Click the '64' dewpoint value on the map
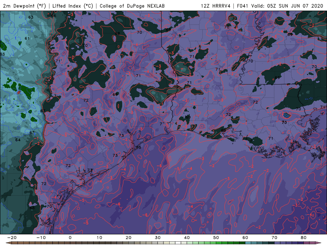This screenshot has height=245, width=327. [x=18, y=140]
